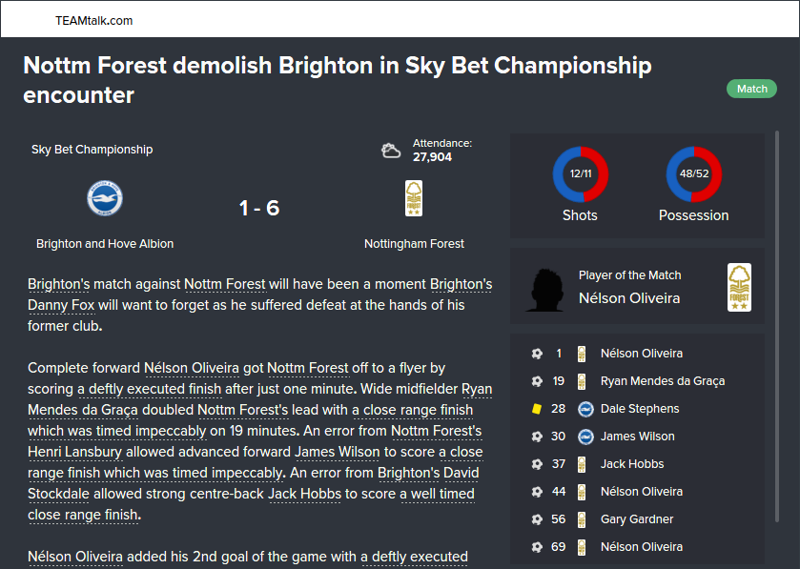Click the Sky Bet Championship competition label
This screenshot has width=800, height=569.
92,150
